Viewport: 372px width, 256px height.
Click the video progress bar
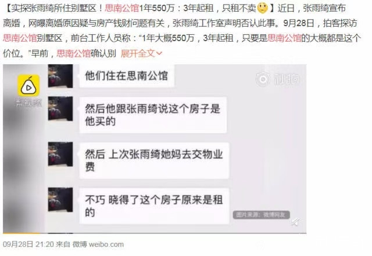click(x=155, y=233)
